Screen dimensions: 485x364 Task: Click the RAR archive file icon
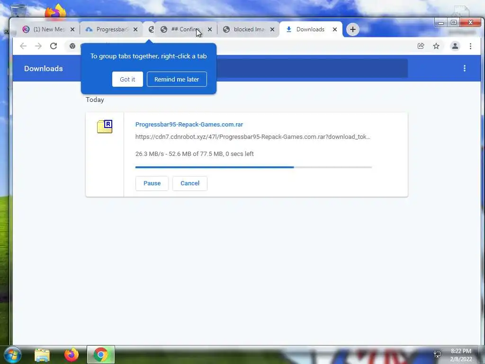click(x=105, y=126)
